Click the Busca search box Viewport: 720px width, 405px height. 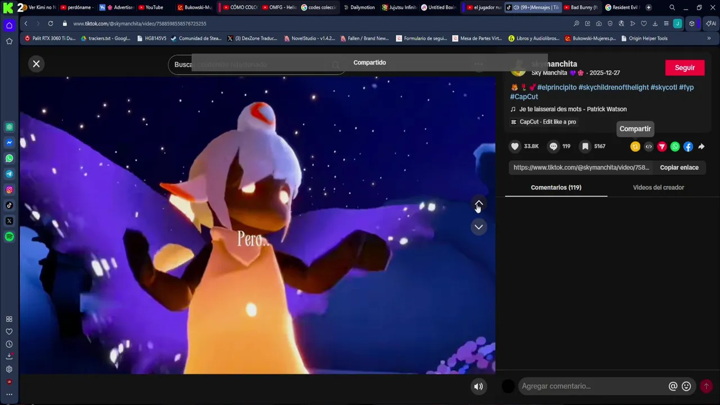(x=256, y=65)
